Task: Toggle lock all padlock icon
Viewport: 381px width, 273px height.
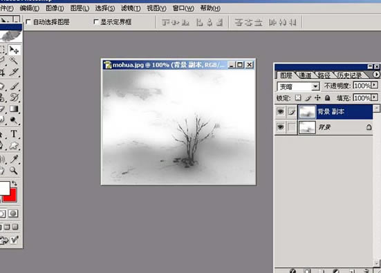Action: point(328,98)
